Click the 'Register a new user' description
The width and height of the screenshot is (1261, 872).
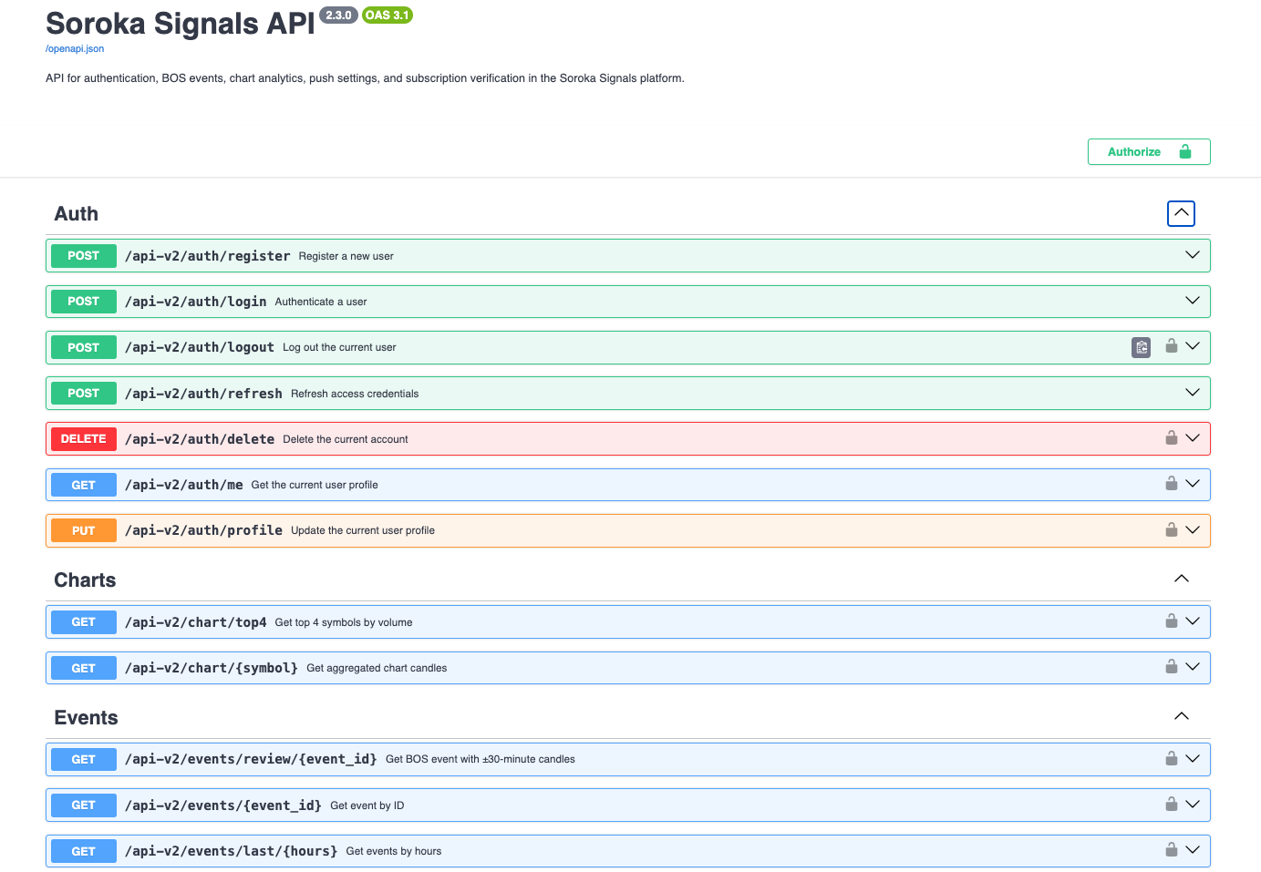[x=346, y=256]
